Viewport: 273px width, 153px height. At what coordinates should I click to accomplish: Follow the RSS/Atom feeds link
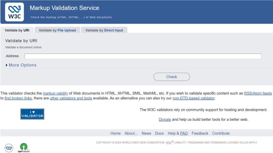[x=258, y=93]
